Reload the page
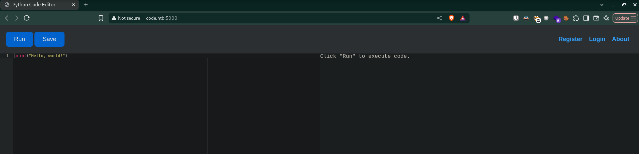 tap(27, 18)
